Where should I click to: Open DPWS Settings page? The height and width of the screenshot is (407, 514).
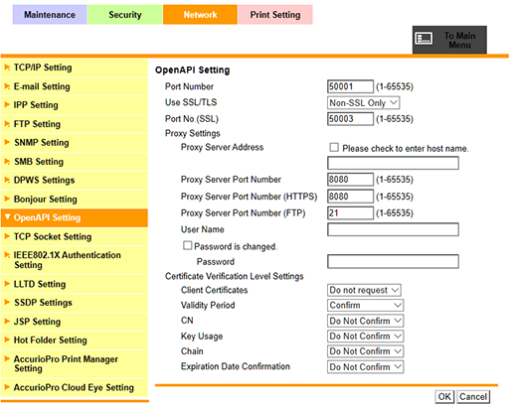click(x=75, y=181)
